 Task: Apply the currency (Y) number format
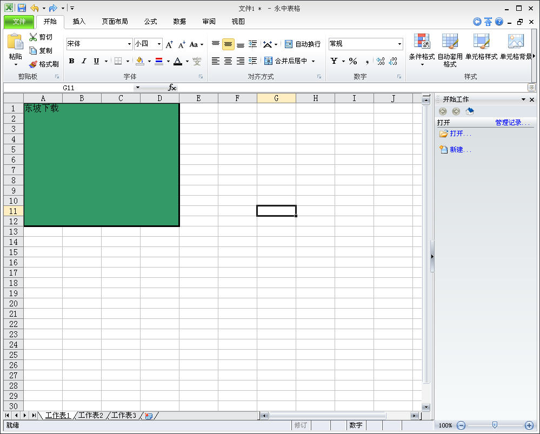tap(334, 61)
